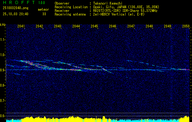Click the meteor label text

pos(43,9)
